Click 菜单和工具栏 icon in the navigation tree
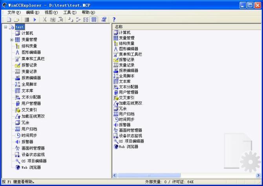This screenshot has width=263, height=186. coord(17,59)
